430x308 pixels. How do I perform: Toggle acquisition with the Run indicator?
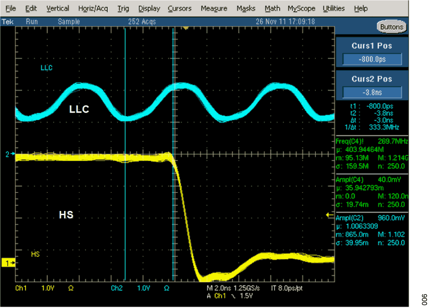pyautogui.click(x=31, y=21)
